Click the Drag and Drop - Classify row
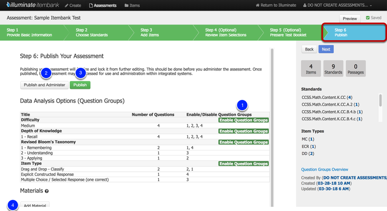Image resolution: width=387 pixels, height=211 pixels. point(145,169)
